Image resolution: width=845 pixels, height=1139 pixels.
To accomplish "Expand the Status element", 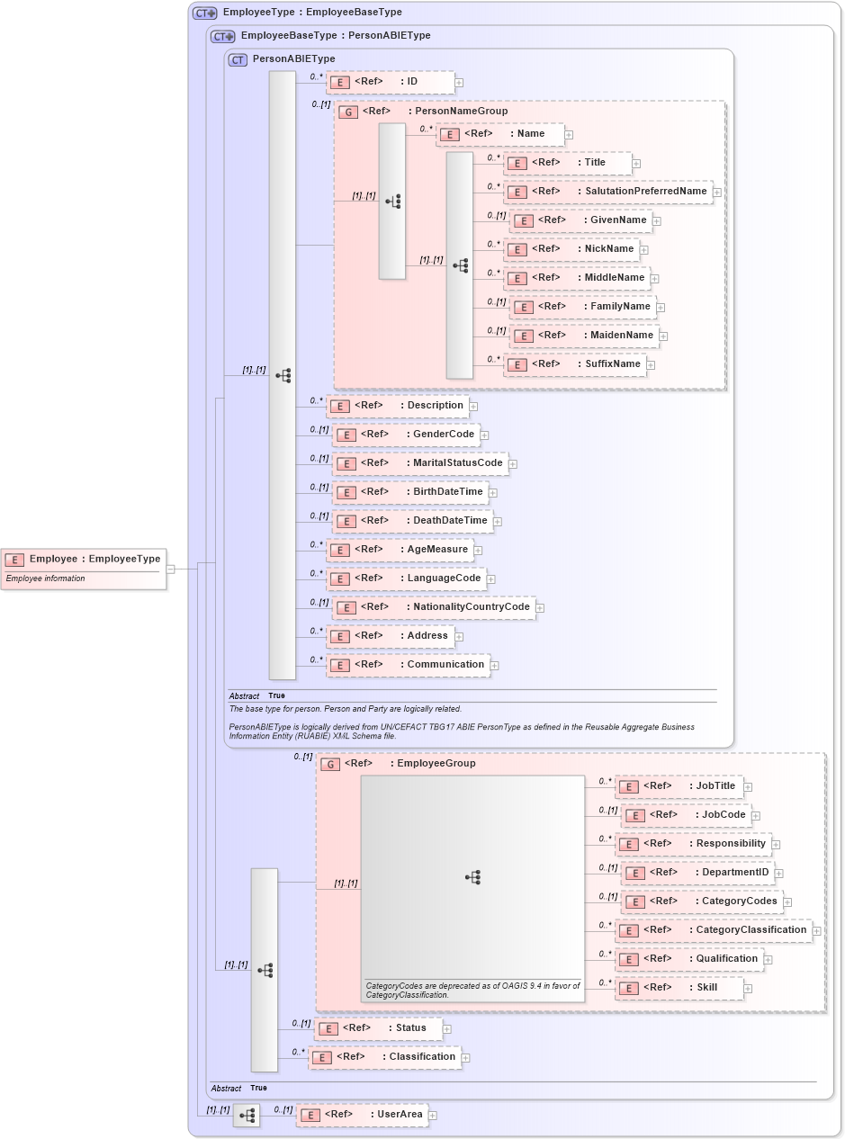I will 447,1028.
